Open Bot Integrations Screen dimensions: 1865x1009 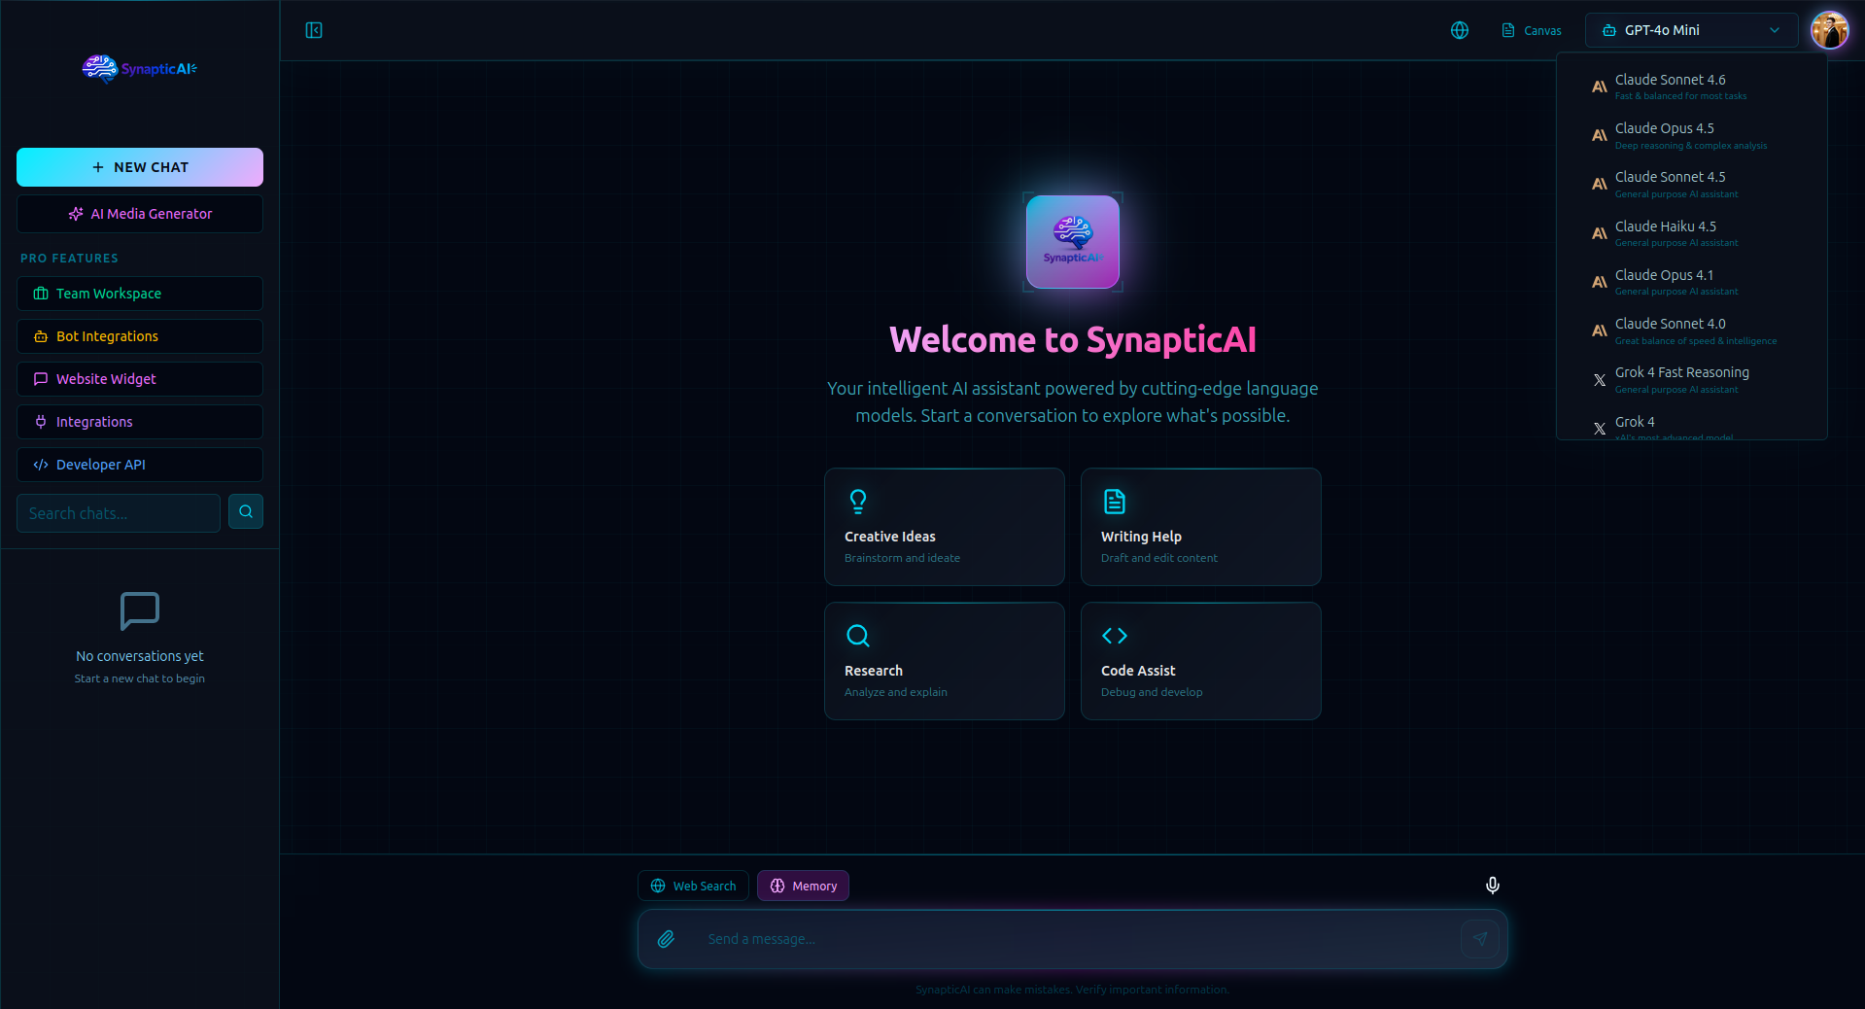click(x=139, y=336)
